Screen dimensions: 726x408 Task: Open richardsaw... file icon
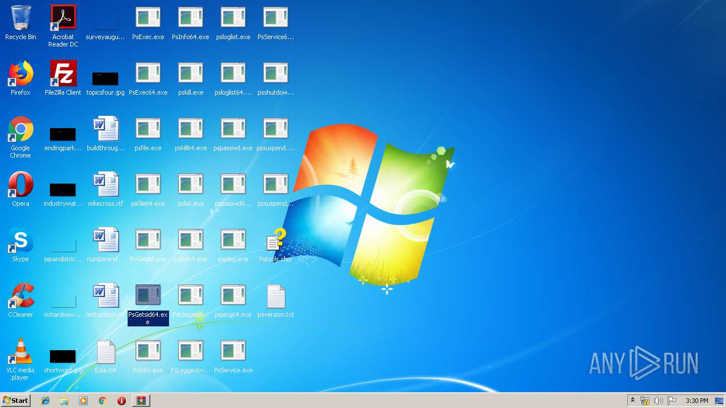pyautogui.click(x=63, y=300)
